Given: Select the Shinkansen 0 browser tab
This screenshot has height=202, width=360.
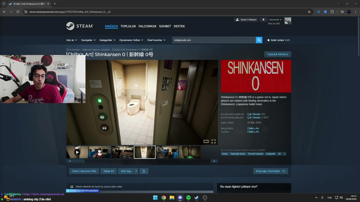Looking at the screenshot, I should (x=29, y=4).
